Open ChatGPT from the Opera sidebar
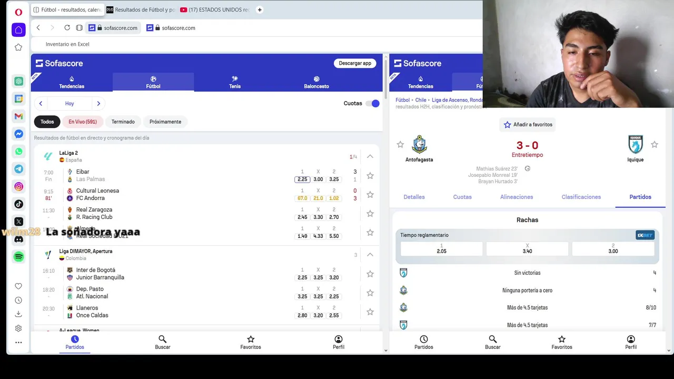The width and height of the screenshot is (674, 379). [18, 81]
